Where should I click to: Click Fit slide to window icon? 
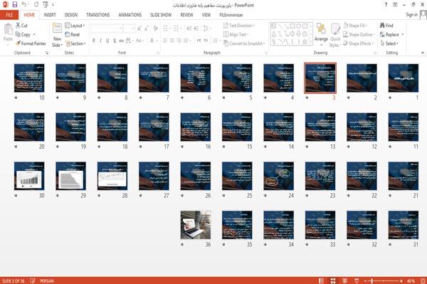click(423, 280)
